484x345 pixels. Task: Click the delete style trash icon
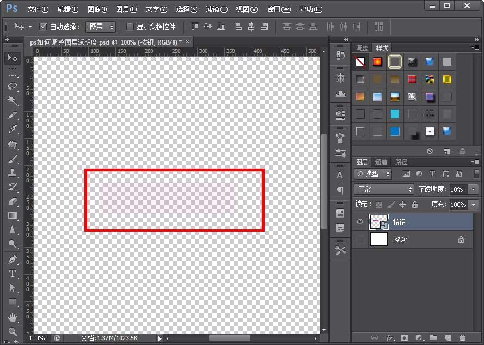tap(463, 151)
